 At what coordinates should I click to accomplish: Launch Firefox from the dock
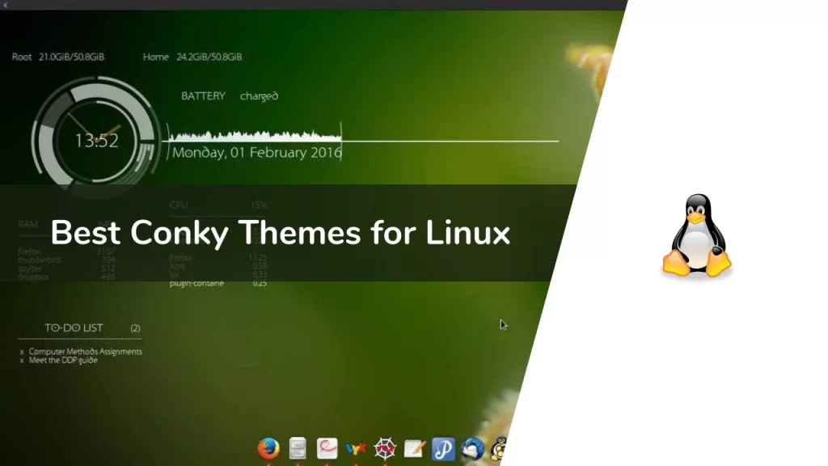point(268,448)
